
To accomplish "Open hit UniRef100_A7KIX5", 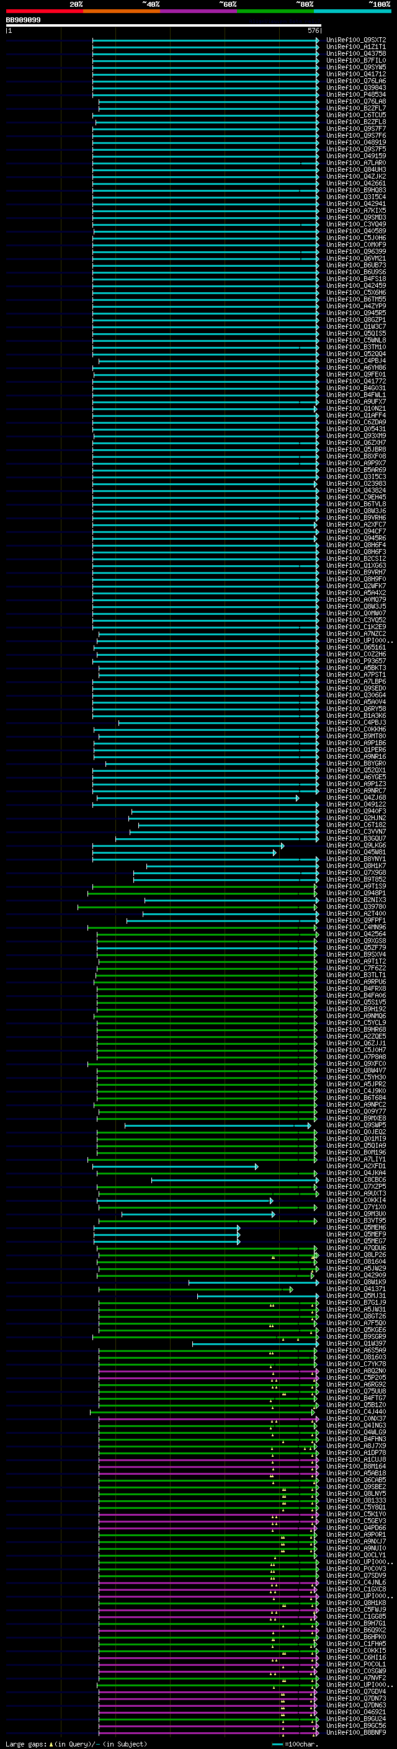I will click(x=356, y=210).
